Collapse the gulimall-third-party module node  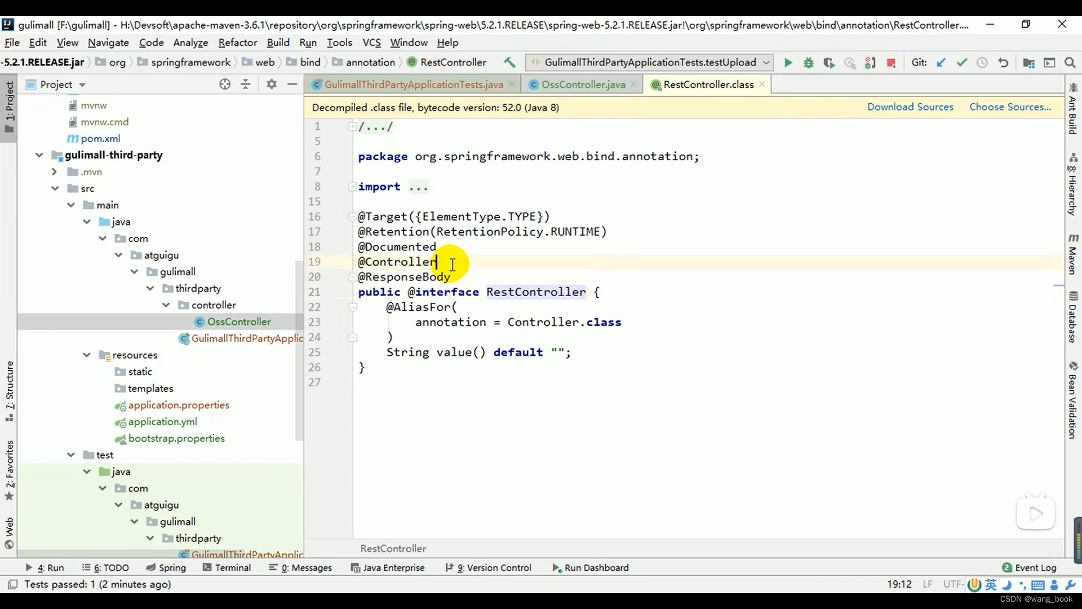click(x=39, y=155)
